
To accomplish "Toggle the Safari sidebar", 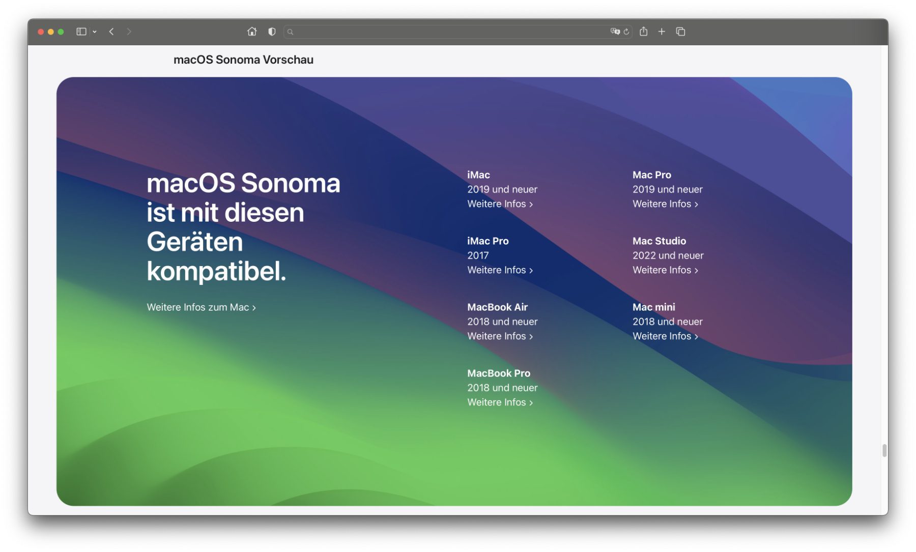I will click(x=81, y=32).
